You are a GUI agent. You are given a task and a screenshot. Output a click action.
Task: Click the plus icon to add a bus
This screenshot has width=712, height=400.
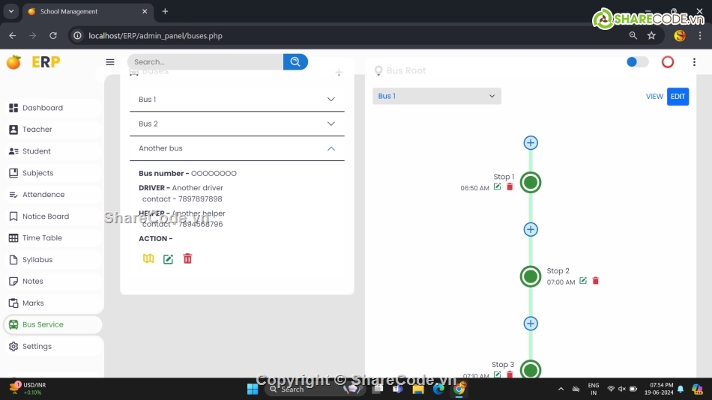coord(339,73)
